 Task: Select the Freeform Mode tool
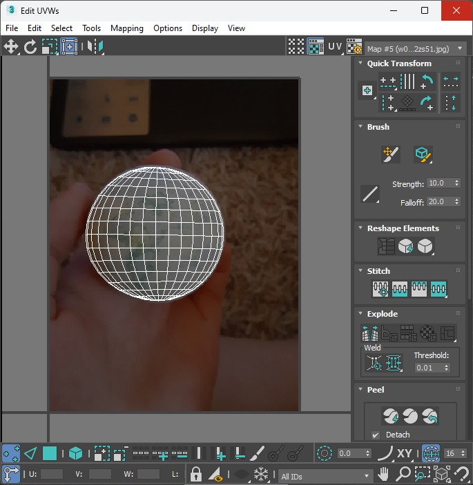tap(69, 47)
